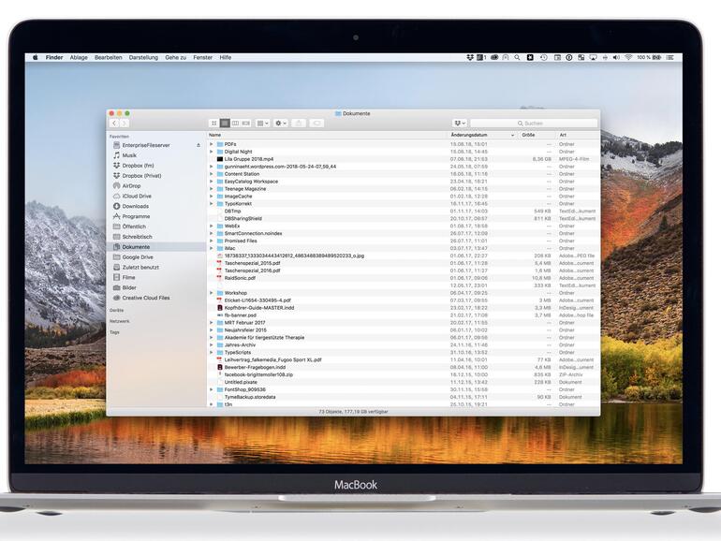
Task: Click the Edit Tags toolbar button
Action: click(316, 124)
